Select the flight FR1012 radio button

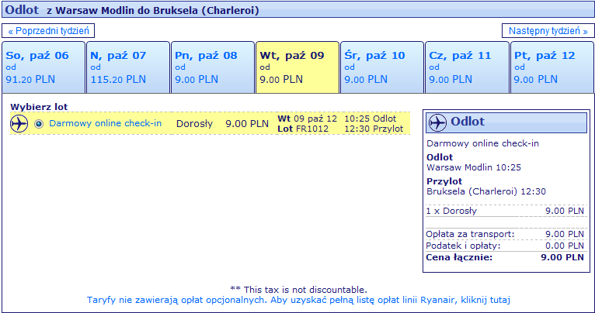pos(39,124)
